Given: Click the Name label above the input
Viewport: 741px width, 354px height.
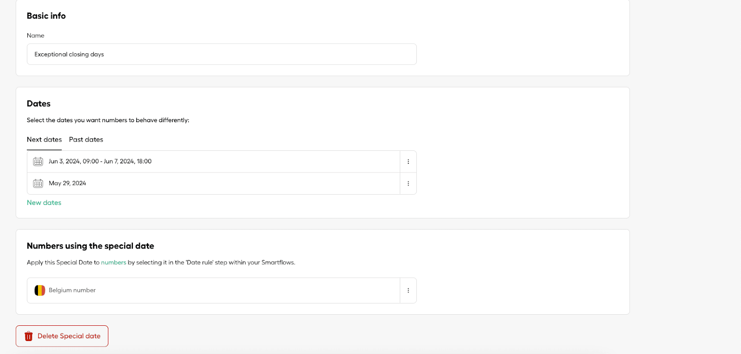Looking at the screenshot, I should pyautogui.click(x=36, y=36).
